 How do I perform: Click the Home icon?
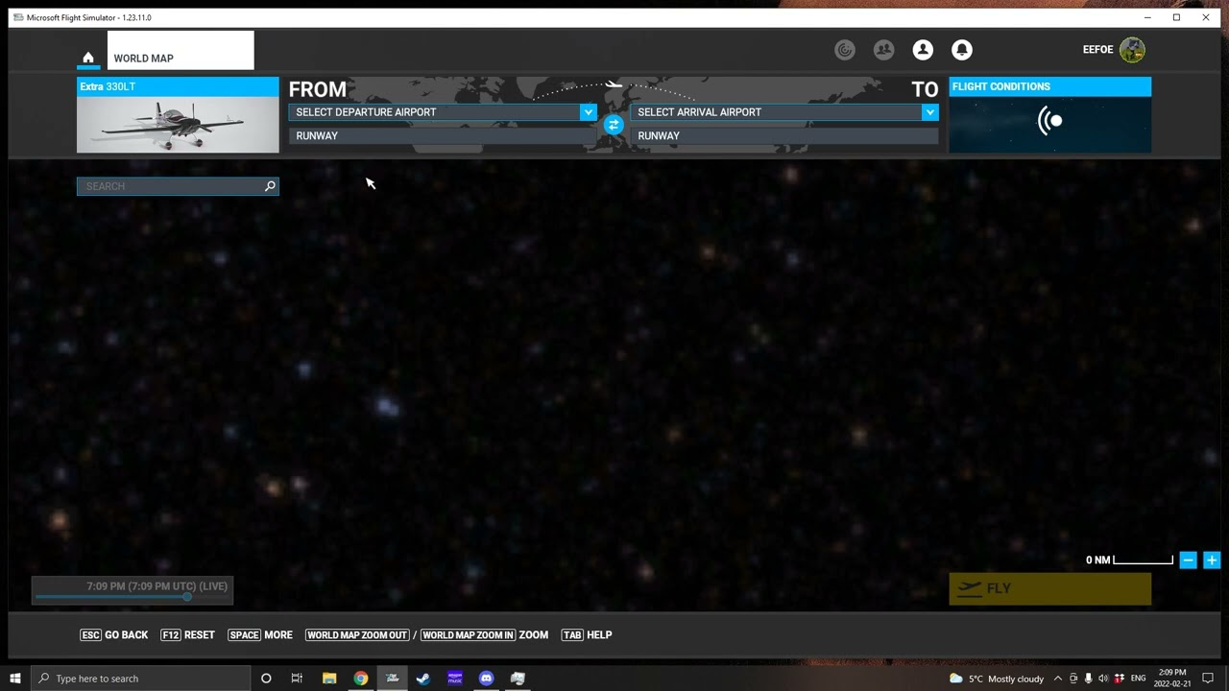tap(88, 58)
